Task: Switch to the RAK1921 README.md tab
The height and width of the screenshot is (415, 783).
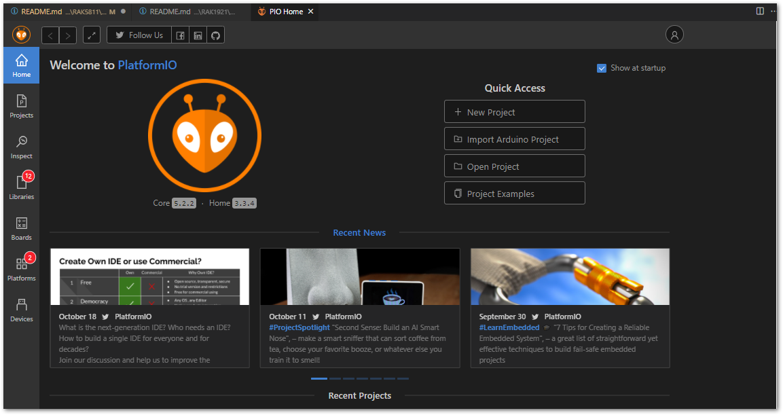Action: 192,12
